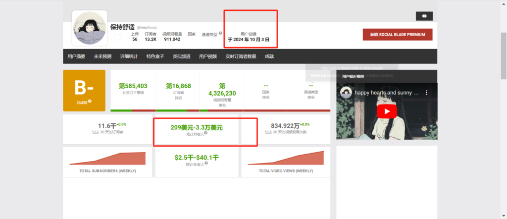The width and height of the screenshot is (507, 219).
Task: Click the happy hearts and sunny video title
Action: click(x=387, y=93)
